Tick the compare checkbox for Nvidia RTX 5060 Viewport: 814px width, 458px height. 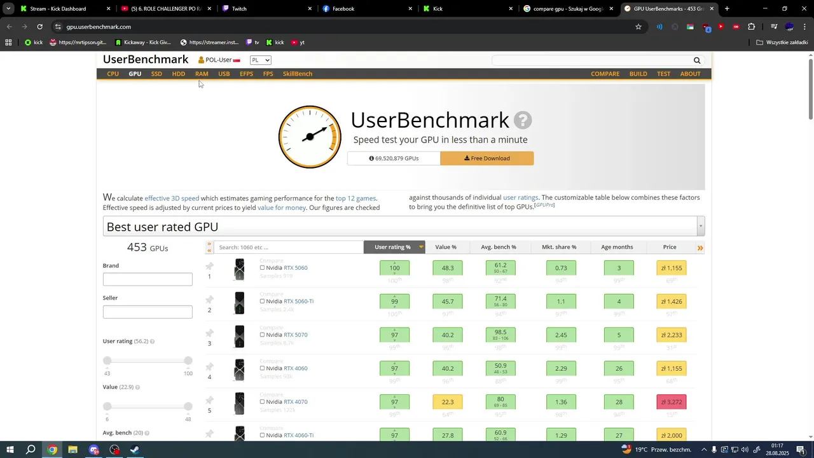262,268
